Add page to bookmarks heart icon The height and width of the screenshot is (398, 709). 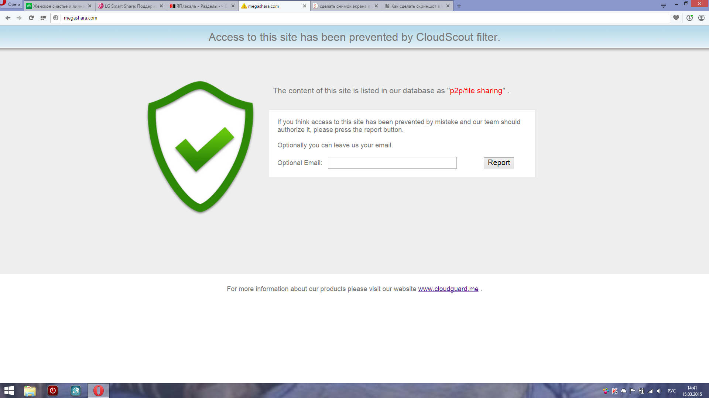[x=676, y=18]
